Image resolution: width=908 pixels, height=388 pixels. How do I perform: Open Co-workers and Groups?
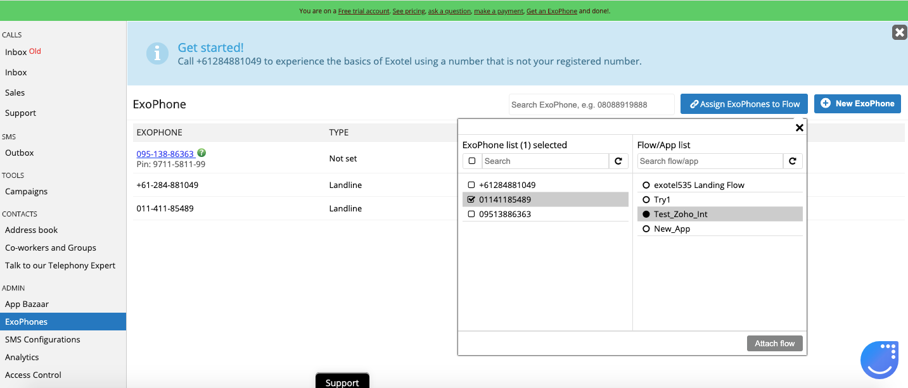click(51, 247)
